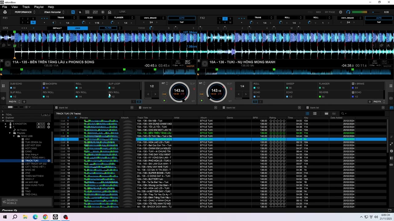This screenshot has height=221, width=394.
Task: Open Microsoft Edge from the taskbar
Action: (35, 217)
